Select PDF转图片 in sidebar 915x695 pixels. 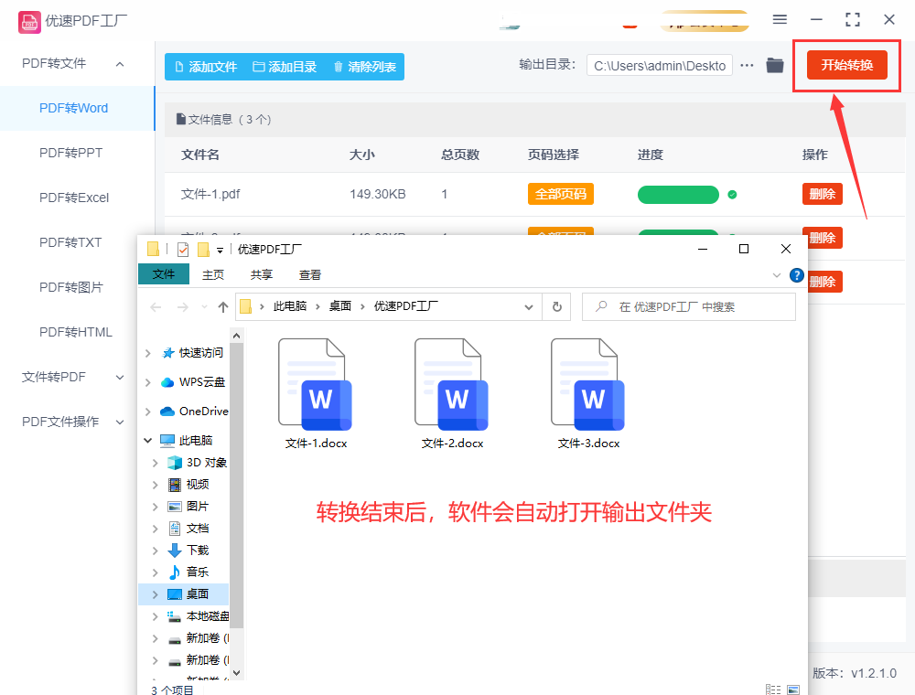point(70,287)
